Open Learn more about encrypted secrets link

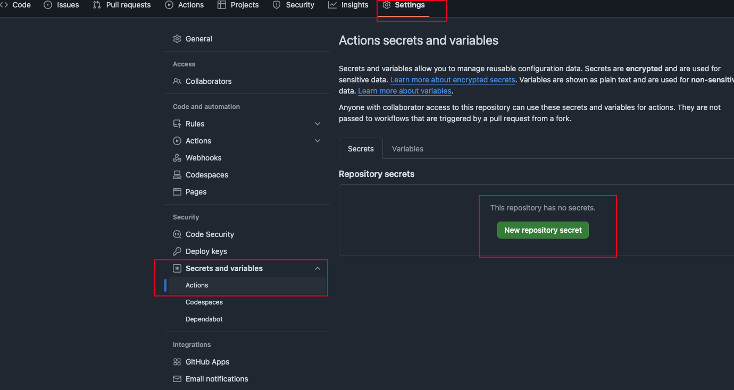pyautogui.click(x=453, y=80)
